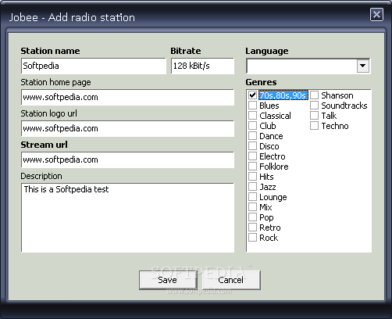Open the Language dropdown arrow

363,66
